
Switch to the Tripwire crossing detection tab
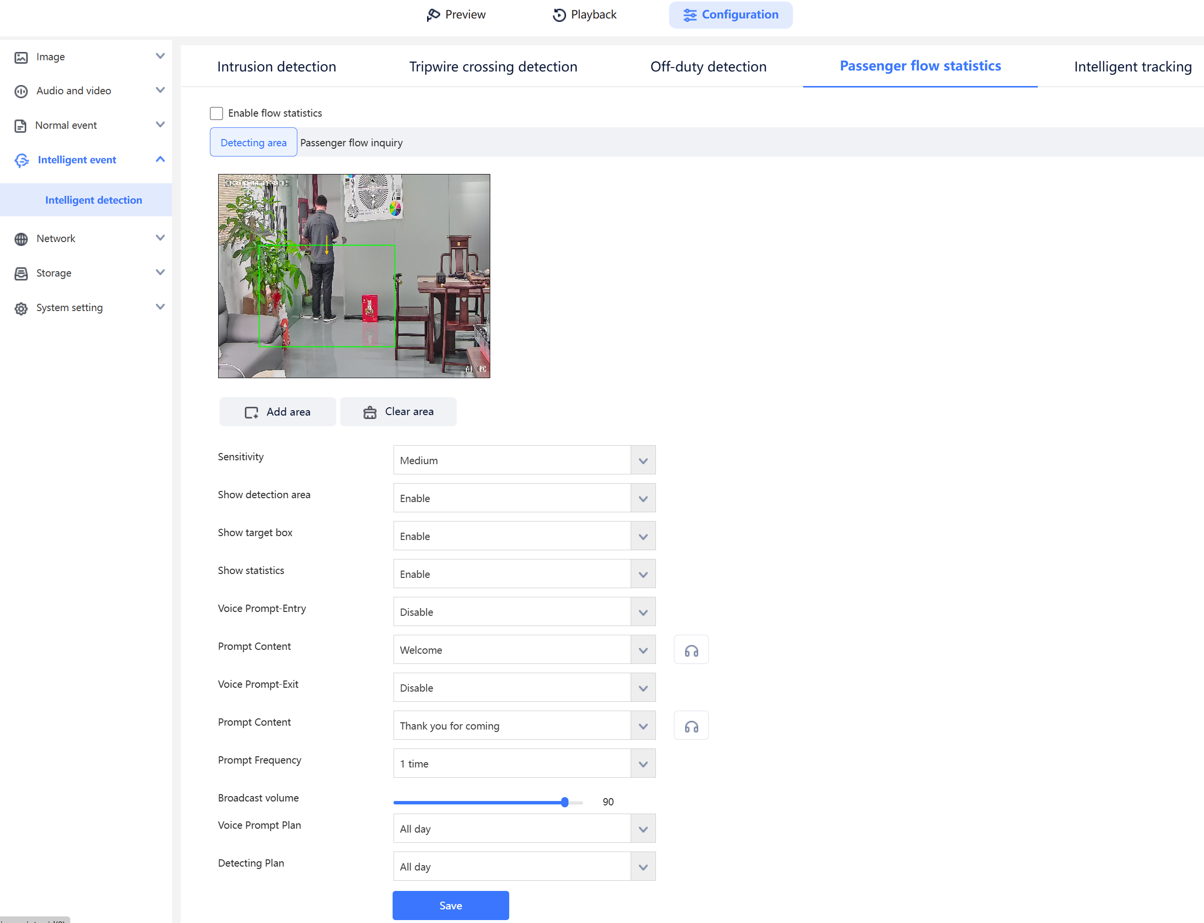(x=493, y=67)
